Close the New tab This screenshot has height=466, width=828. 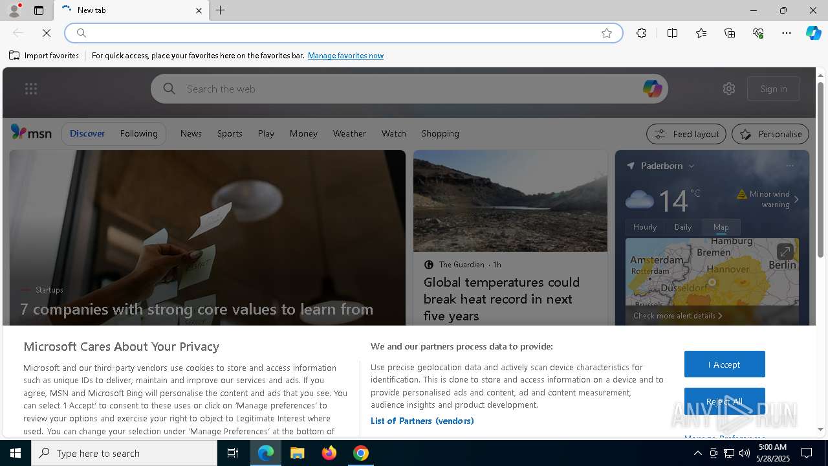pos(199,10)
